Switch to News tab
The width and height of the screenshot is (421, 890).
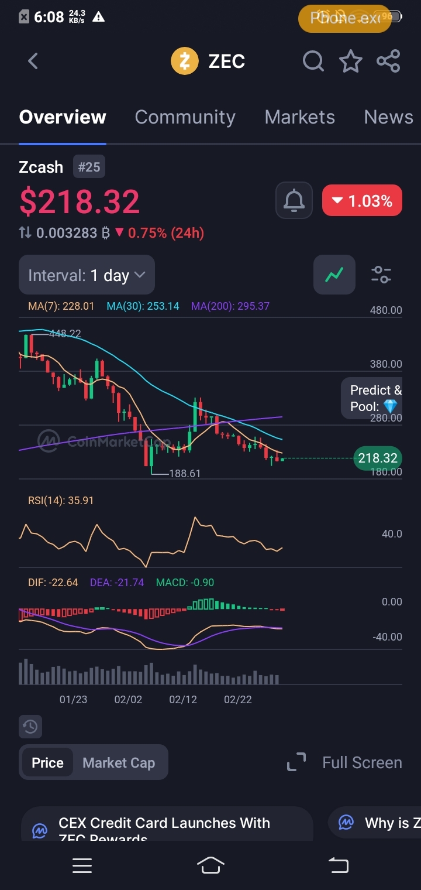[389, 117]
